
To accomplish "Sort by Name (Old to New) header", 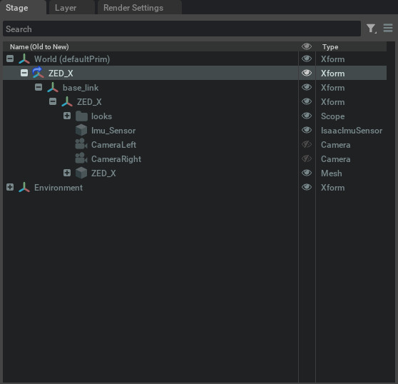I will pos(39,46).
